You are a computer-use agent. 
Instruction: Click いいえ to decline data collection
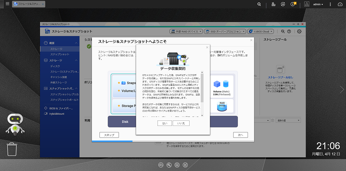[x=181, y=123]
